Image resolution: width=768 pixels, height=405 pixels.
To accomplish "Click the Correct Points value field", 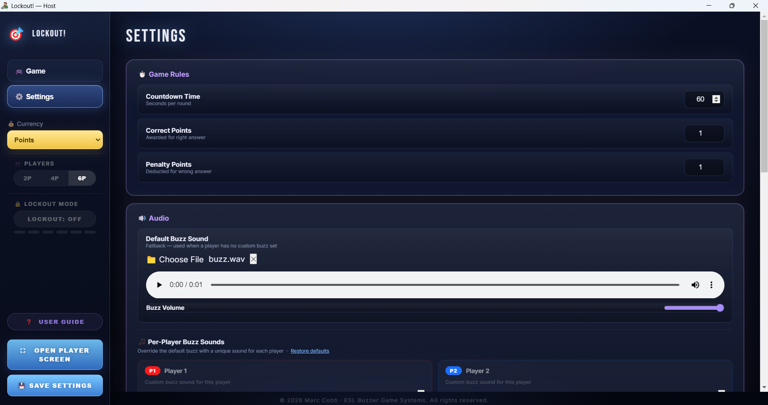I will tap(704, 133).
